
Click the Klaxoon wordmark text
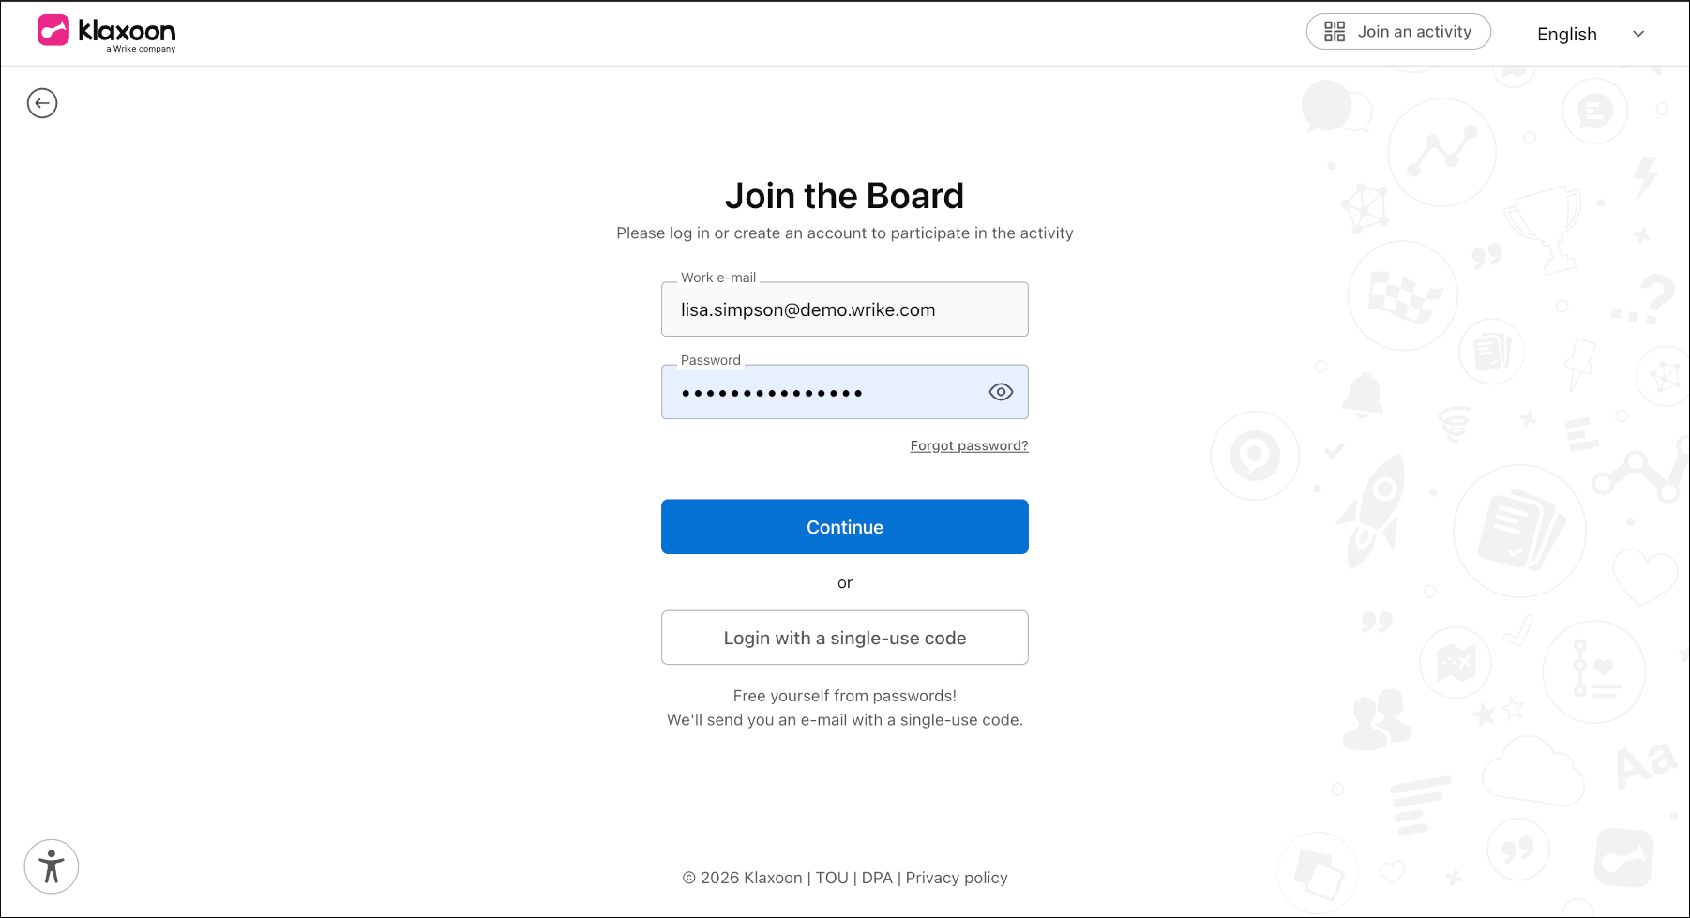[x=127, y=31]
